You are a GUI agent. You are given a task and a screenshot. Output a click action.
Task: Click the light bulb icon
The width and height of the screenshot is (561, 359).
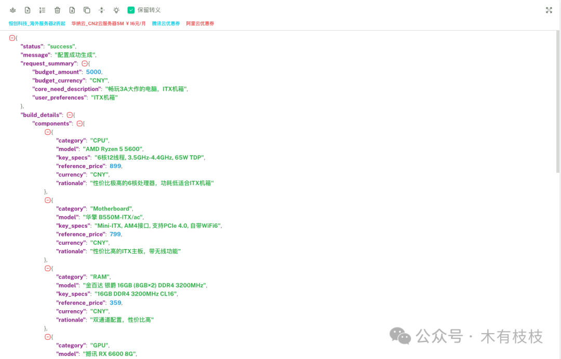(116, 10)
